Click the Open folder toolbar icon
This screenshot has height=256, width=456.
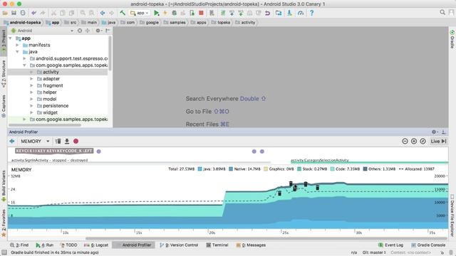(x=5, y=13)
